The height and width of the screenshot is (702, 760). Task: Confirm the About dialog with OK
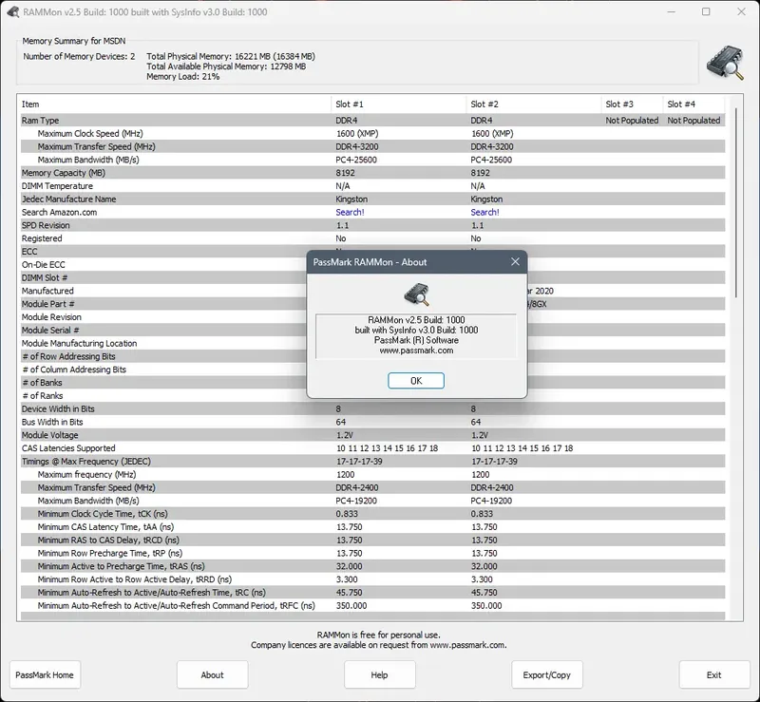pyautogui.click(x=416, y=381)
